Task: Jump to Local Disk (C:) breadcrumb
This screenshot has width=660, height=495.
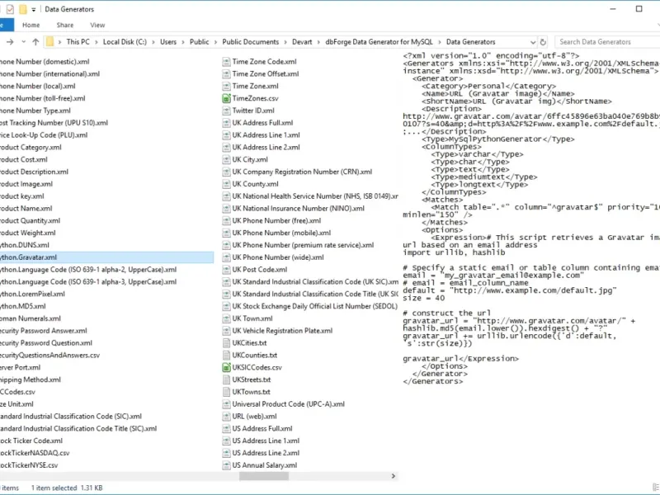Action: [x=125, y=42]
